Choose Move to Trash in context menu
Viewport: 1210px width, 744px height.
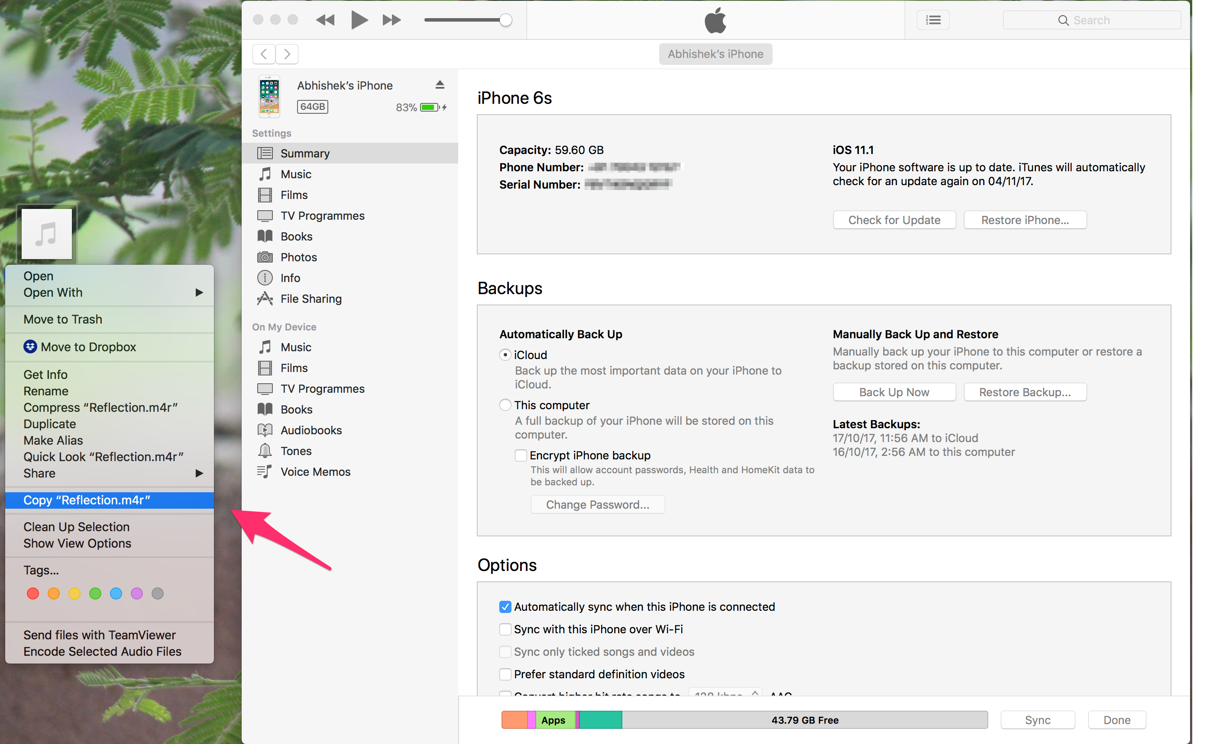coord(110,319)
